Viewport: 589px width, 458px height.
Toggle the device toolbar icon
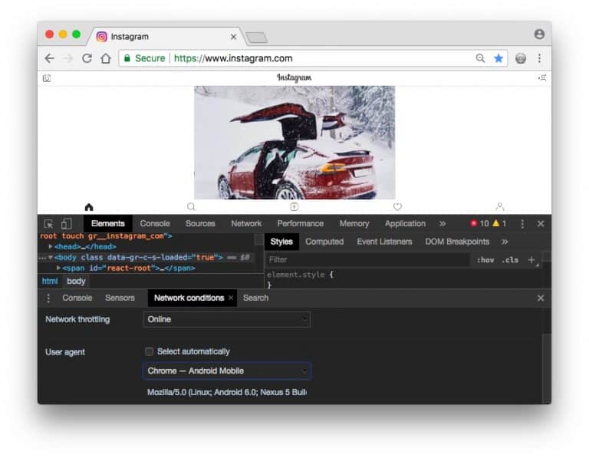click(x=67, y=223)
